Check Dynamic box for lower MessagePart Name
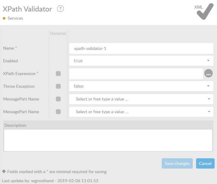Image resolution: width=217 pixels, height=184 pixels. click(x=58, y=112)
